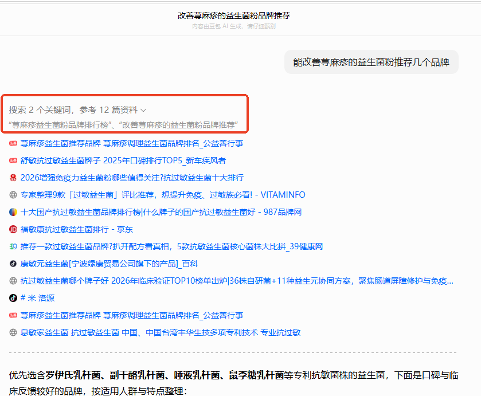Click disclaimer text 内容由豆包 AI 生成

tap(217, 26)
